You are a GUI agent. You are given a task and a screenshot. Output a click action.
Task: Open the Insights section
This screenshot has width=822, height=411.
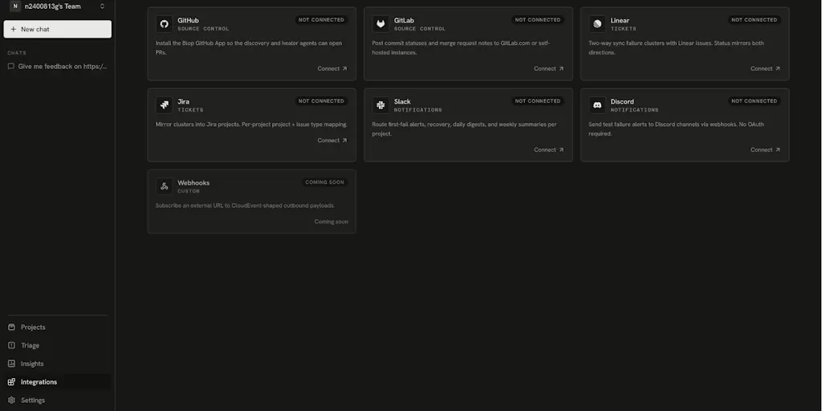(57, 364)
